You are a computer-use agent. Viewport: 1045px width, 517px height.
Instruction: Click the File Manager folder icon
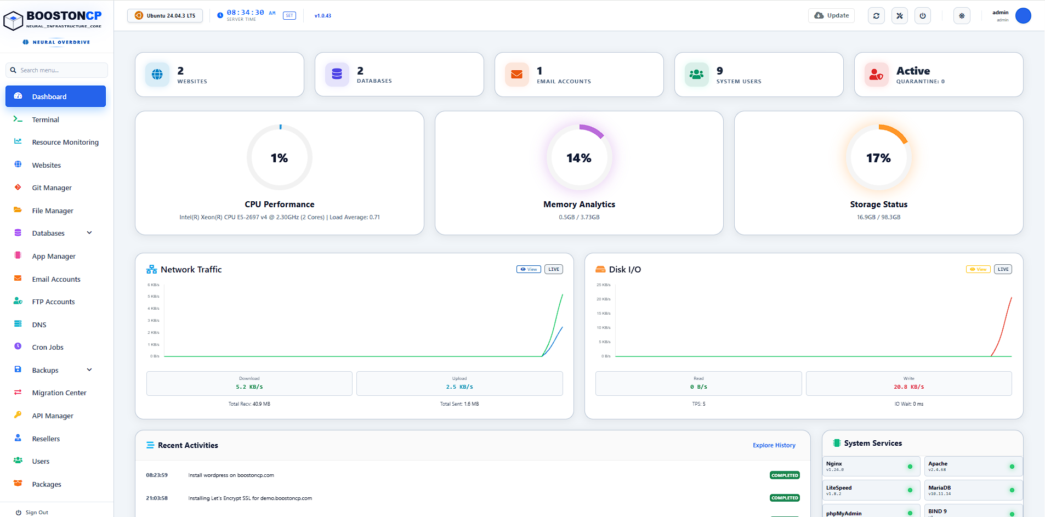18,210
